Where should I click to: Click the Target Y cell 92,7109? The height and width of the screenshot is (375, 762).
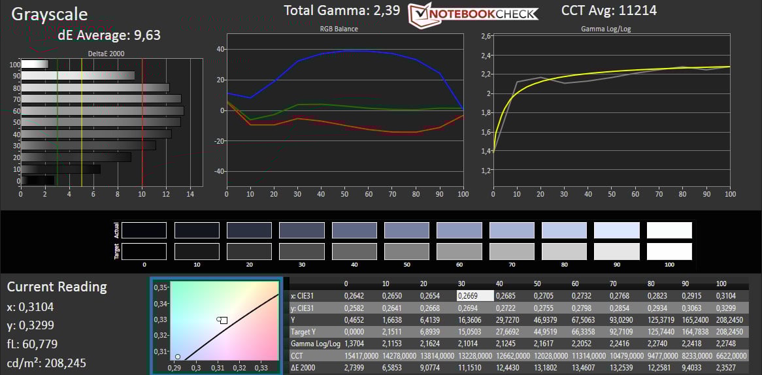tap(622, 332)
